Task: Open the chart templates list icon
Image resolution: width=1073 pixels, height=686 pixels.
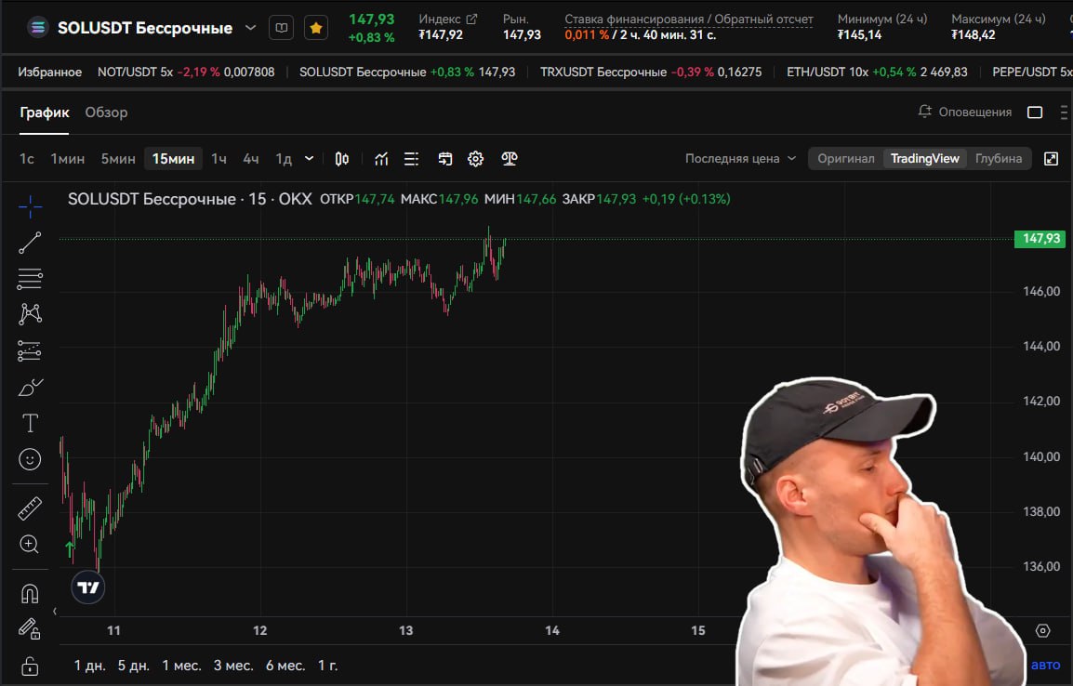Action: 411,159
